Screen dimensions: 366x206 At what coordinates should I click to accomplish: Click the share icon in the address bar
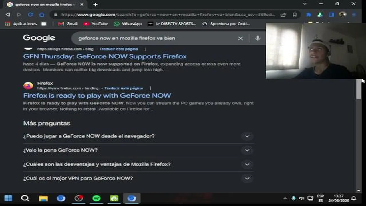click(283, 15)
